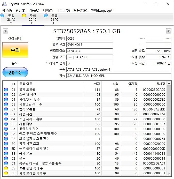
Task: Click the drive letter field D:
Action: (x=89, y=63)
